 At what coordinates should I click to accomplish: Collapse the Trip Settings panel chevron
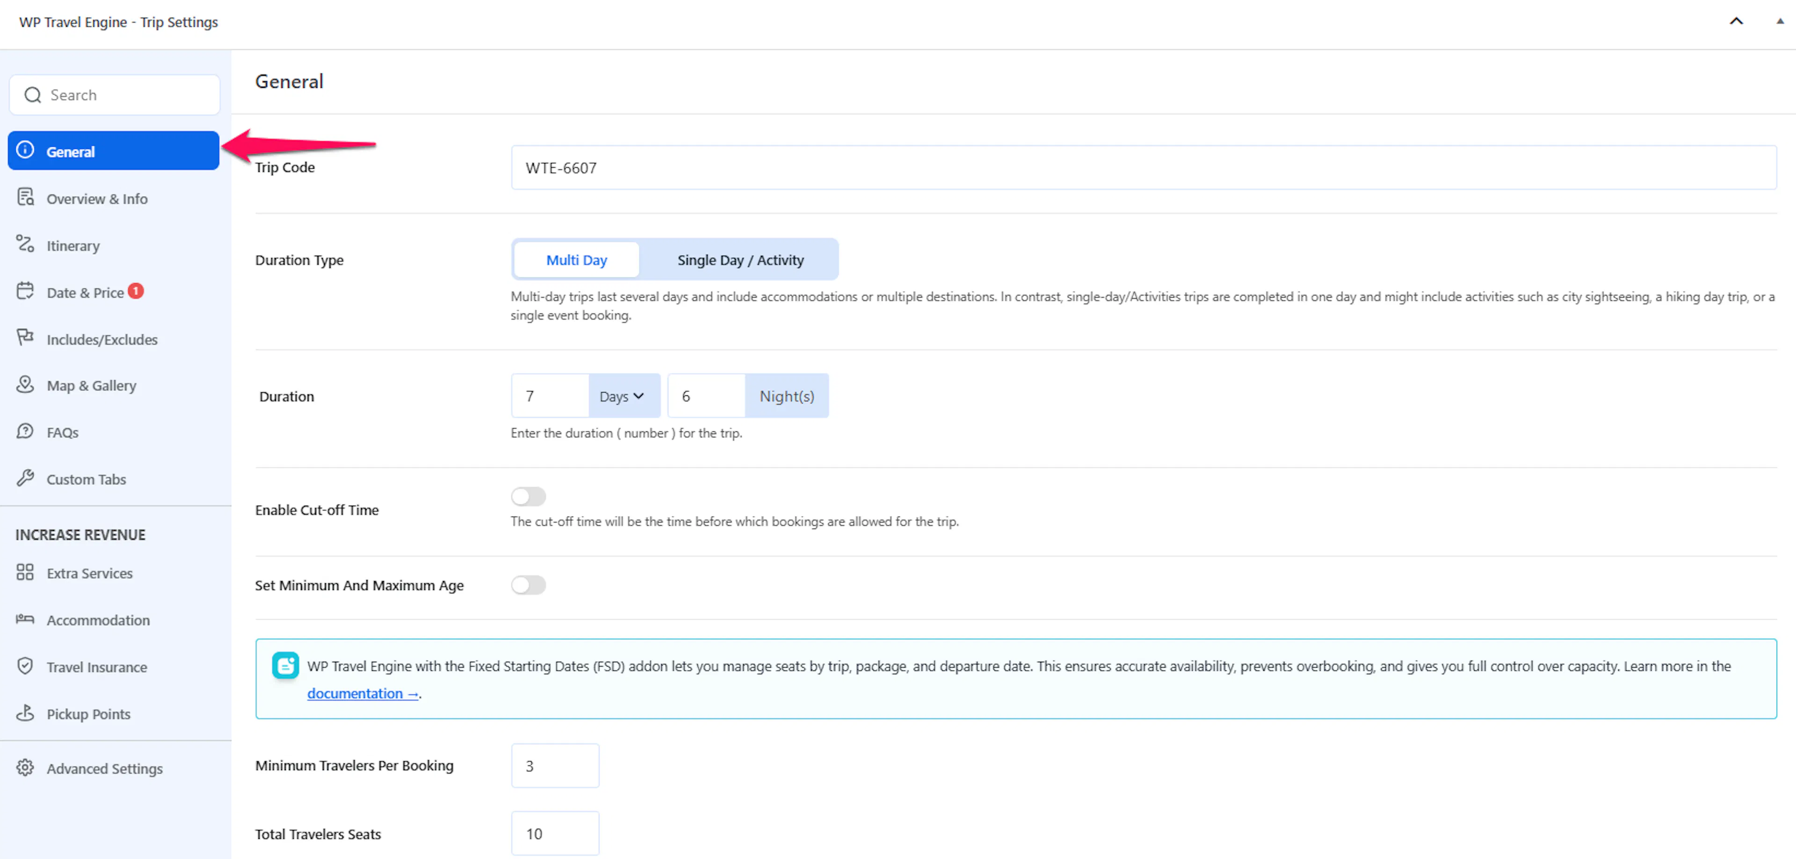coord(1736,21)
